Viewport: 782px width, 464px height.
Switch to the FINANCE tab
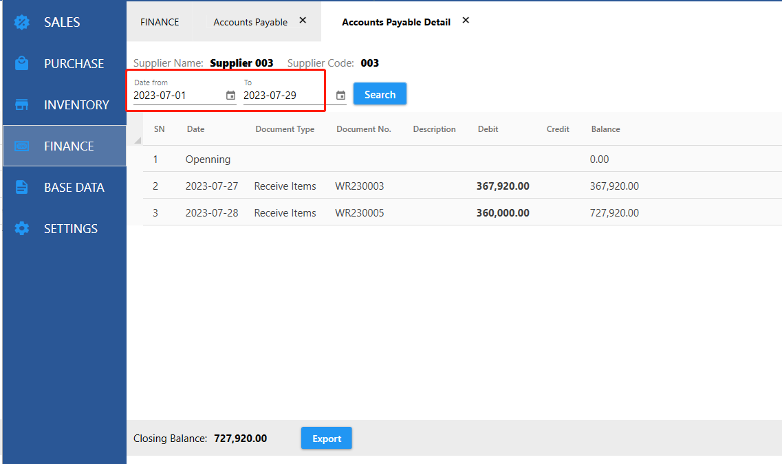click(160, 22)
